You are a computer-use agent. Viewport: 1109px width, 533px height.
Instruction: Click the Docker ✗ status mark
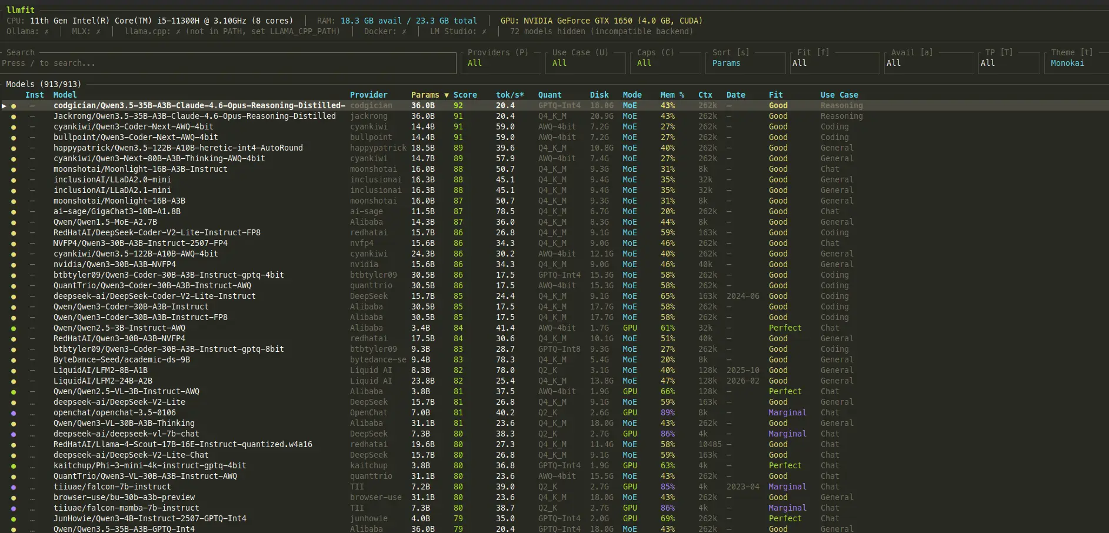coord(404,31)
